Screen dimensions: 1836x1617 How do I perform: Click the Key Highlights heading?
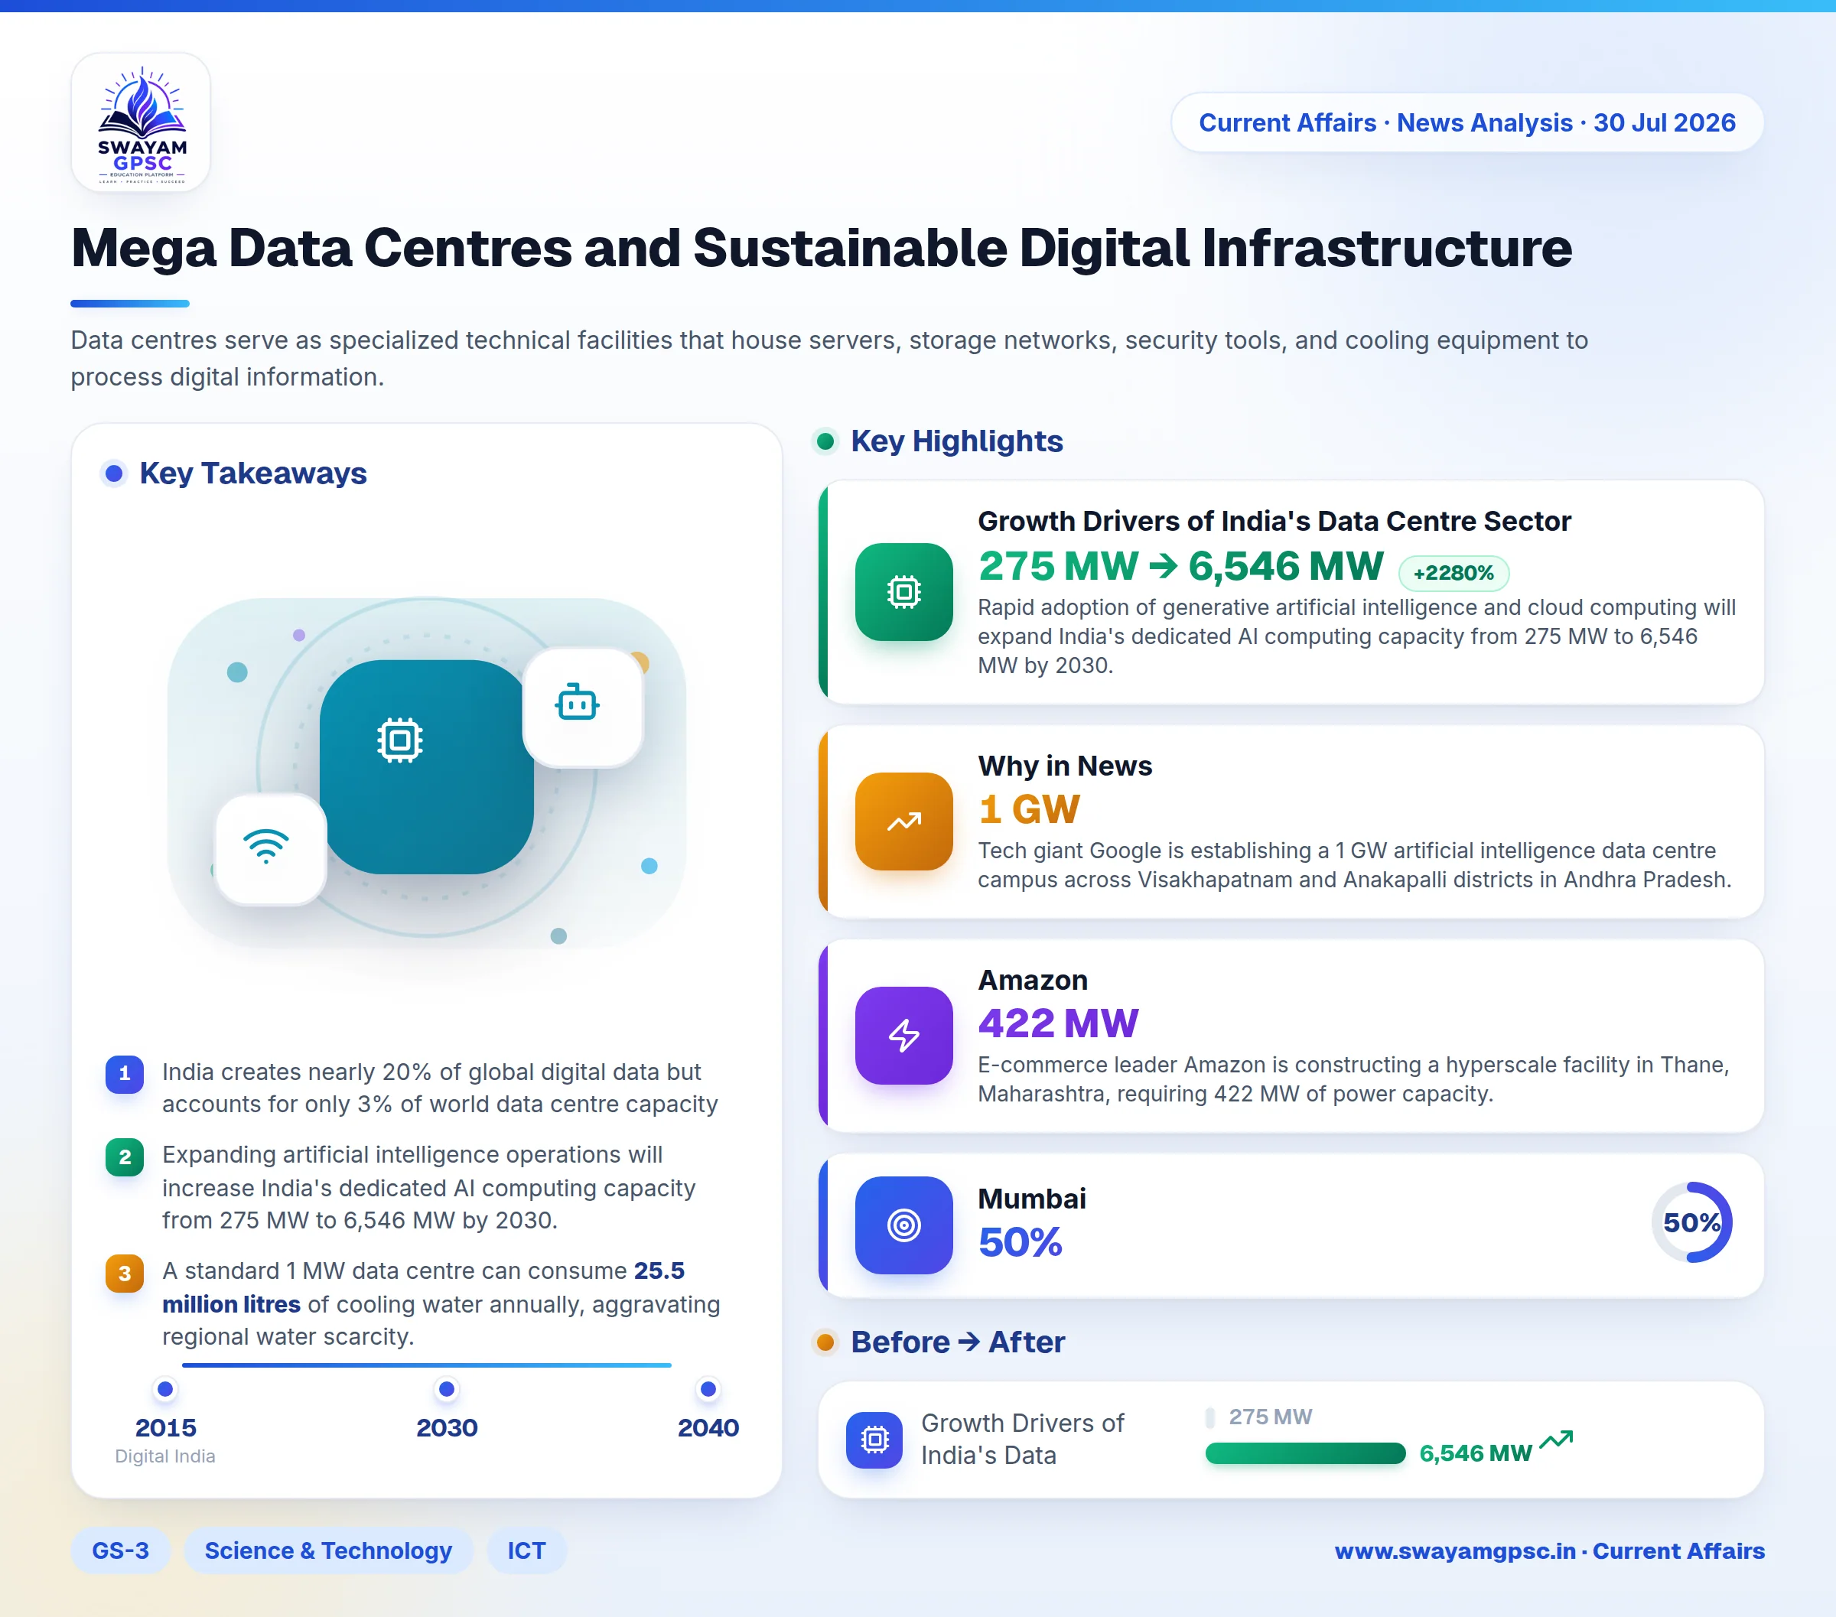coord(956,441)
